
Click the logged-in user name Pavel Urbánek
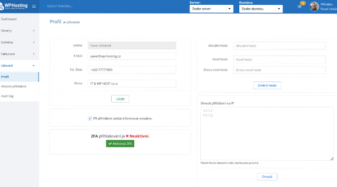[x=328, y=9]
